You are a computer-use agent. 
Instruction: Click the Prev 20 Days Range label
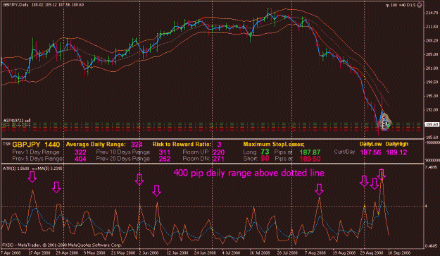123,159
